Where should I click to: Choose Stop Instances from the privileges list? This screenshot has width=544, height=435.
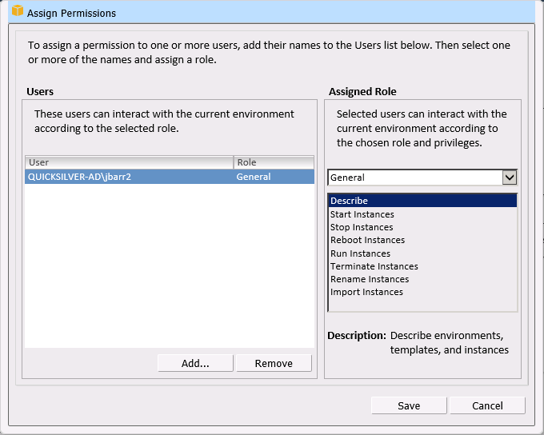tap(362, 227)
